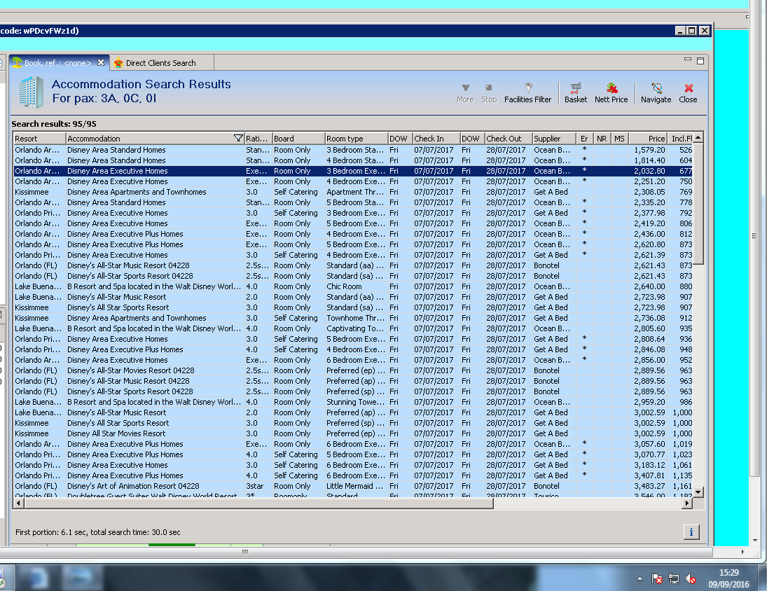
Task: Open the Basket
Action: click(x=576, y=93)
